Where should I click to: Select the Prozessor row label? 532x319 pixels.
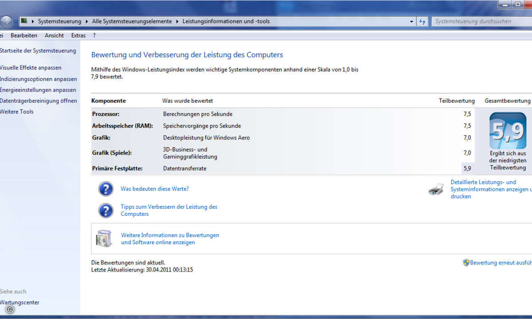(x=106, y=114)
